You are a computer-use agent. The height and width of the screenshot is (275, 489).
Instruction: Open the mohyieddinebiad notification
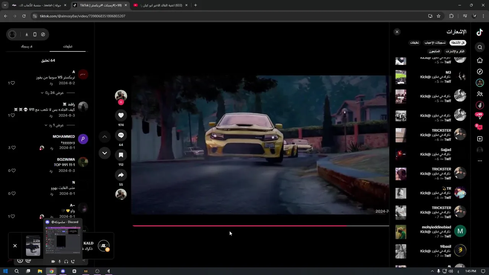tap(431, 231)
